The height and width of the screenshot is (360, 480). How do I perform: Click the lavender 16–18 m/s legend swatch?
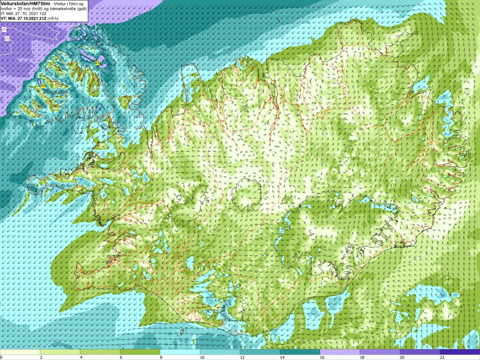340,352
